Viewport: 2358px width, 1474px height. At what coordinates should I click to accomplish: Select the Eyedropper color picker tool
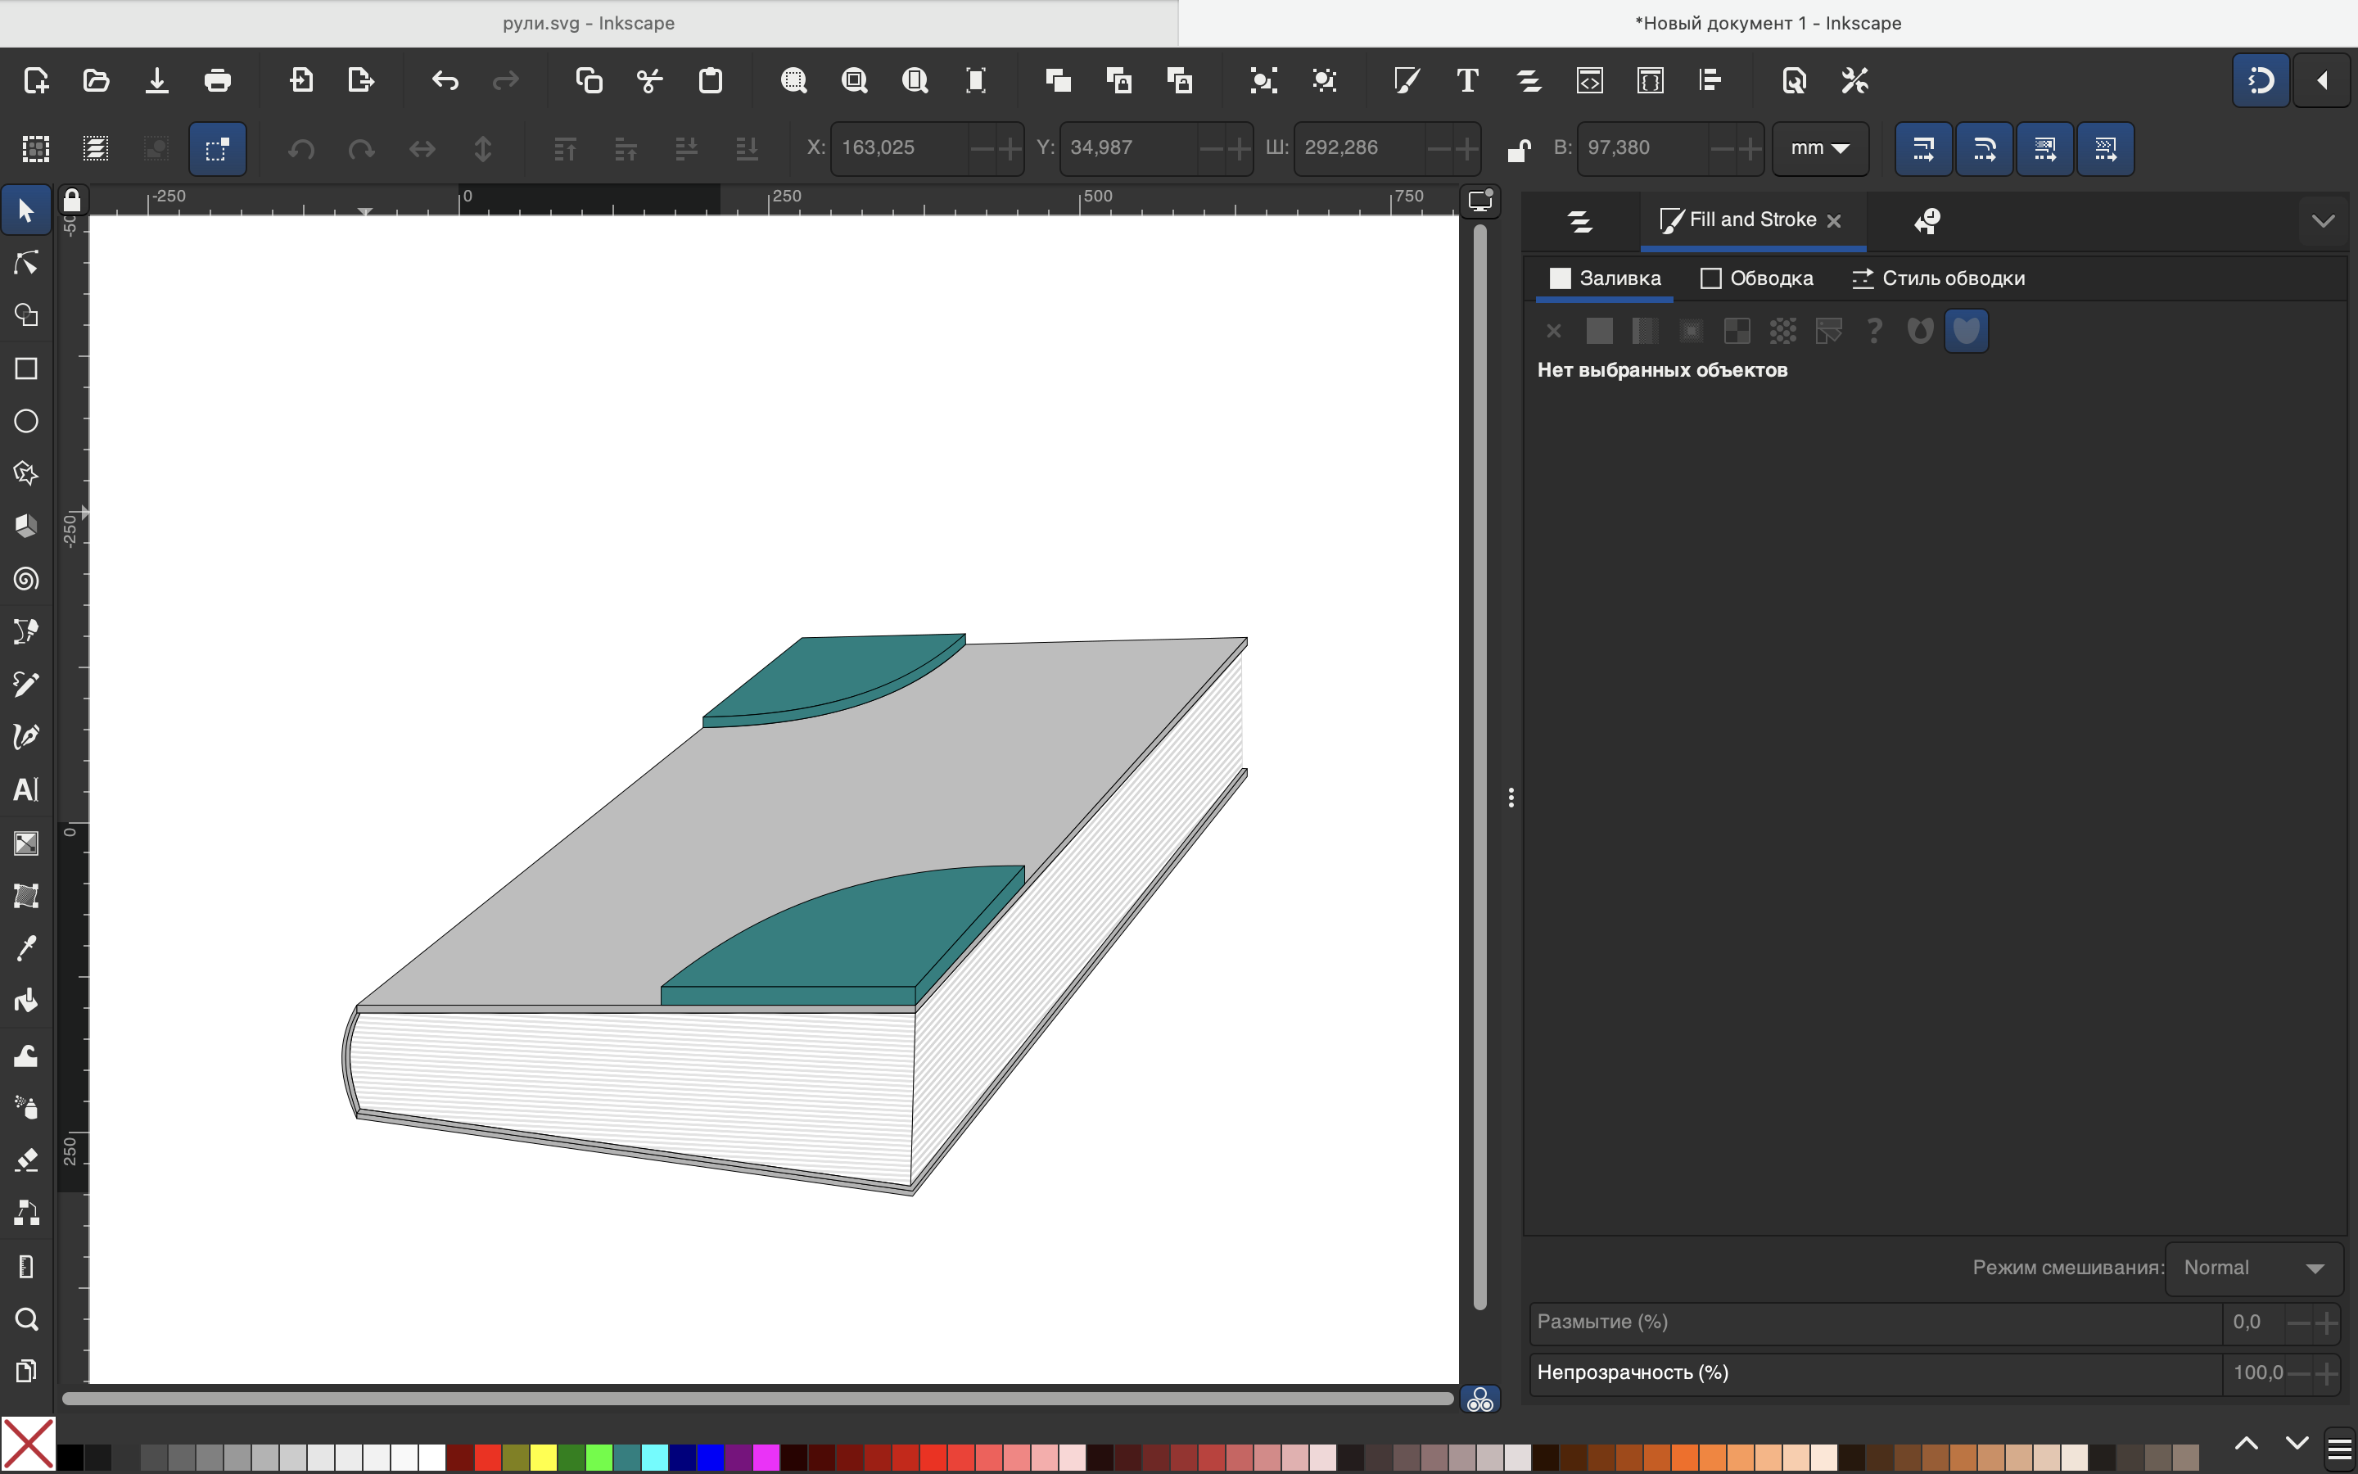(26, 947)
